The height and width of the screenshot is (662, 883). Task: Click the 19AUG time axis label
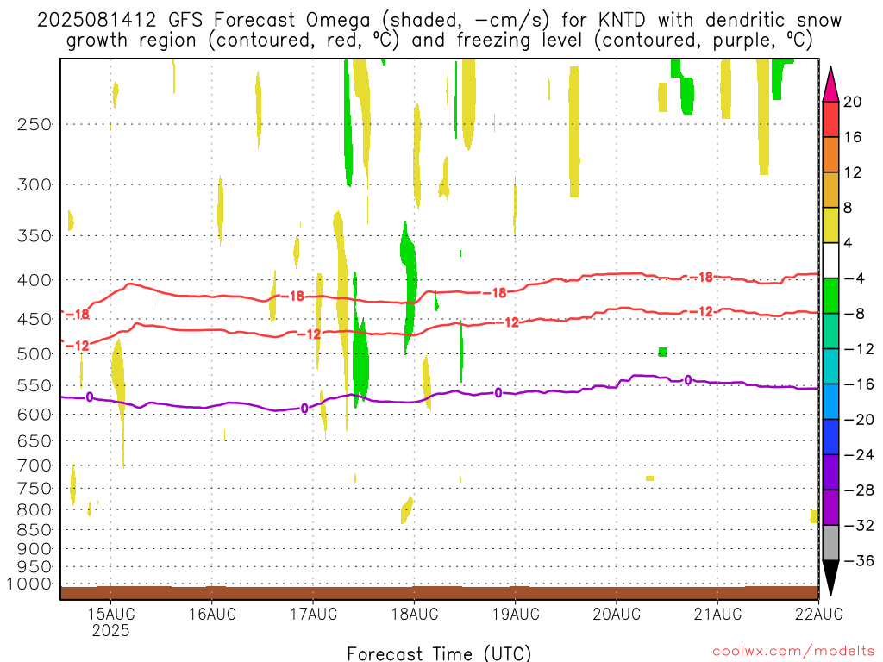point(516,614)
